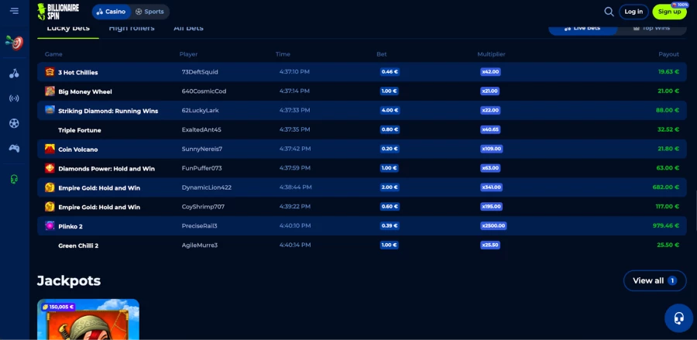Screen dimensions: 697x340
Task: Open the darts target promotions icon
Action: tap(14, 43)
